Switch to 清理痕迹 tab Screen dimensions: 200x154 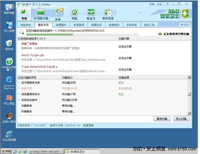(114, 25)
